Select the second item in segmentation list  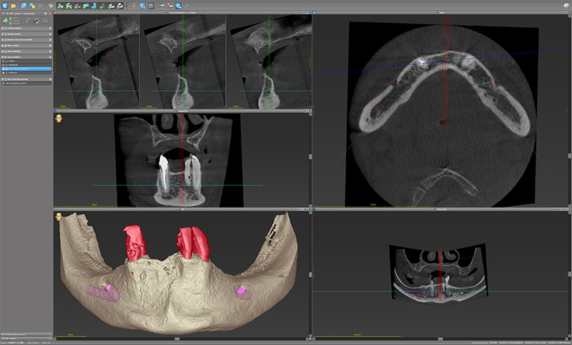coord(27,65)
